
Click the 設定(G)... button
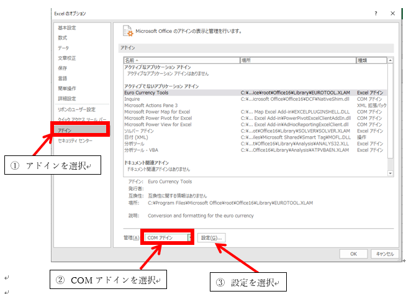(x=211, y=237)
